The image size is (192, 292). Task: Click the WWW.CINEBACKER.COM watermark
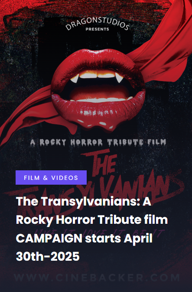[x=97, y=278]
